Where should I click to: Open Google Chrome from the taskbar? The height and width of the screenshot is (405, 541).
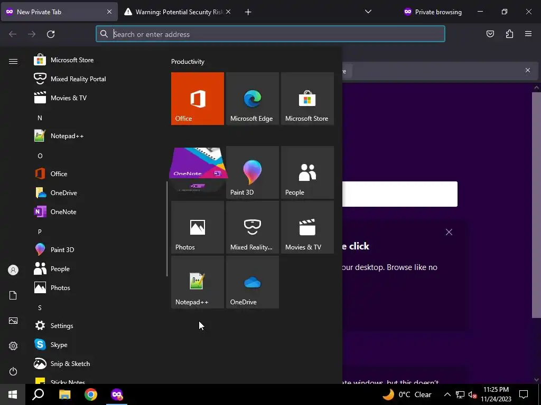[91, 394]
